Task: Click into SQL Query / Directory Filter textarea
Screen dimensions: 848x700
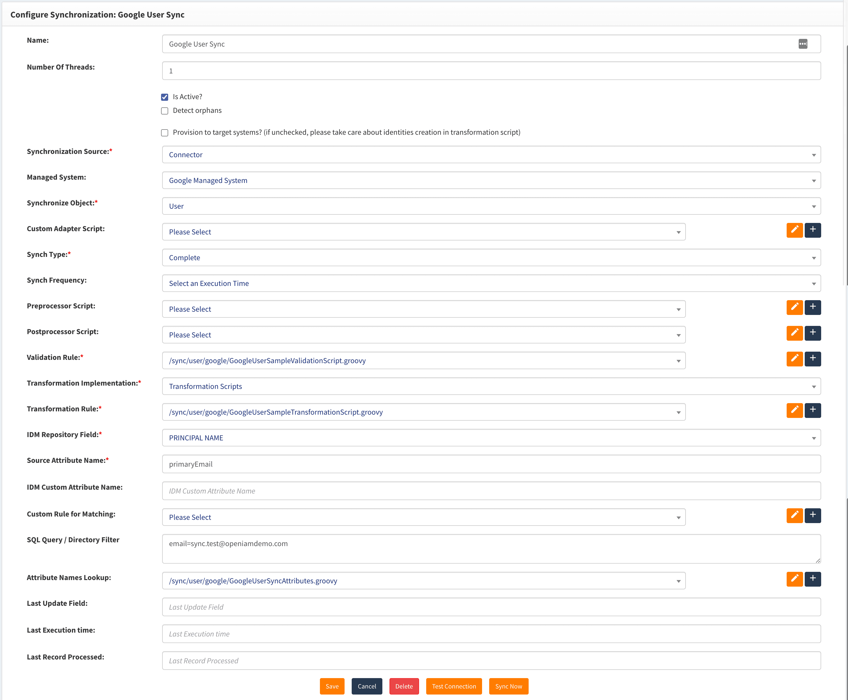Action: click(x=491, y=549)
